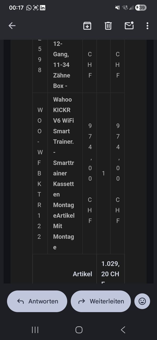The image size is (157, 340).
Task: Tap the Weiterleiten forward button
Action: 101,301
